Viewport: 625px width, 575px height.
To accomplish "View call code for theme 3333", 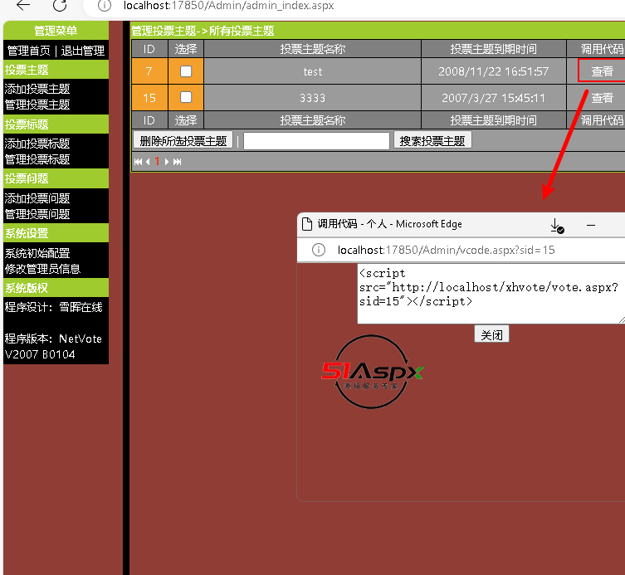I will point(602,98).
